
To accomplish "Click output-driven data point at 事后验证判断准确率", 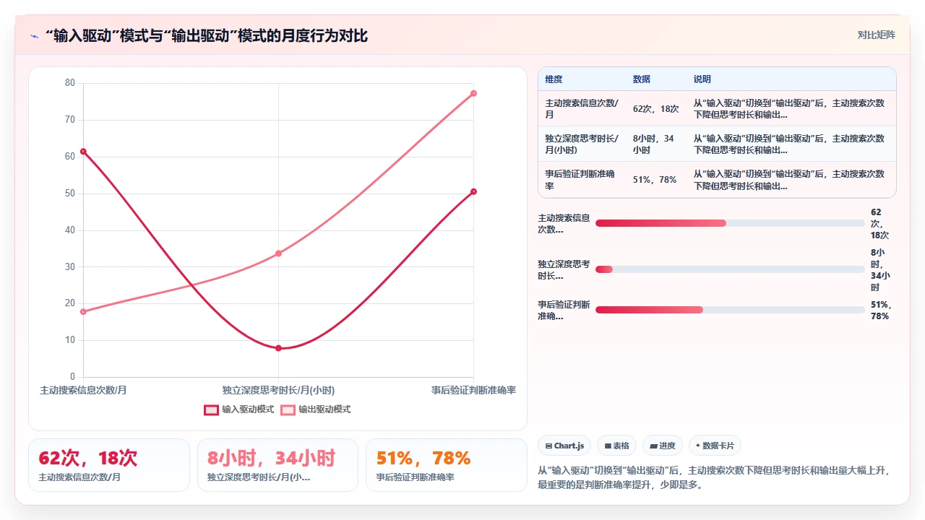I will (473, 93).
